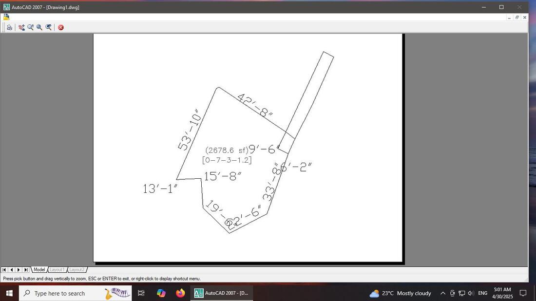Screen dimensions: 536x301
Task: Click the 13'-1" dimension text
Action: [160, 188]
